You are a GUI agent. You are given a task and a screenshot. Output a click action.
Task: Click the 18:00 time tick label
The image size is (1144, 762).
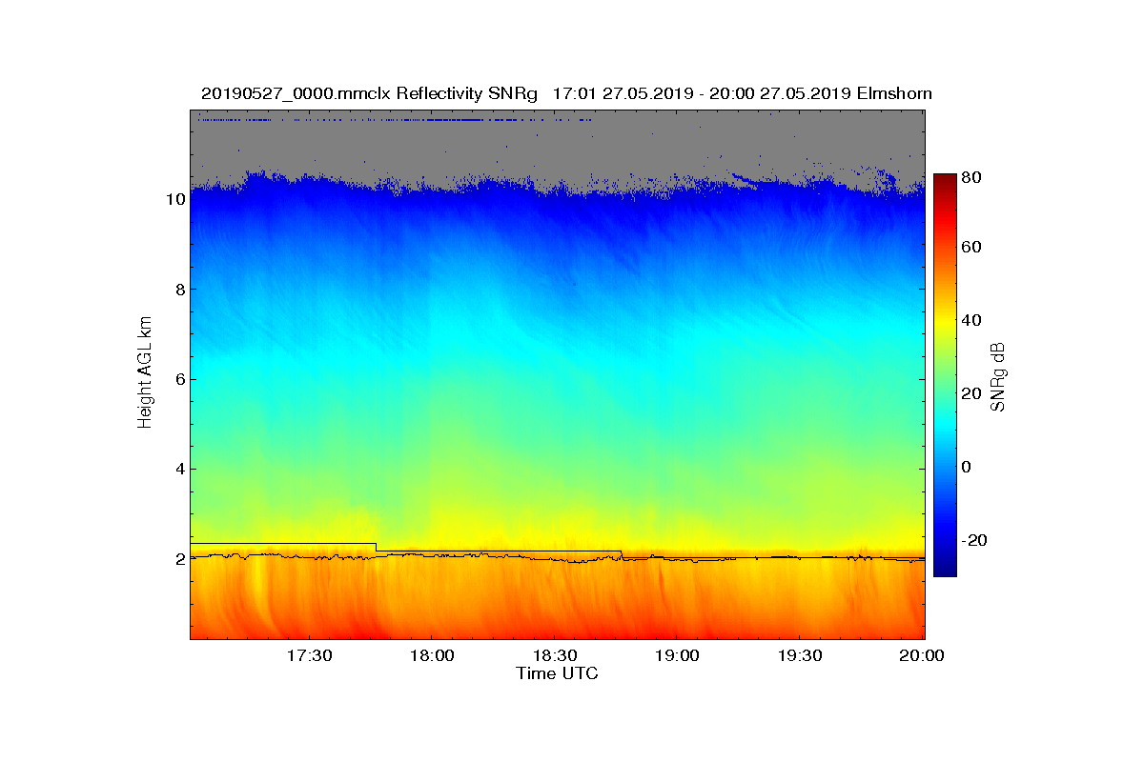[x=431, y=655]
